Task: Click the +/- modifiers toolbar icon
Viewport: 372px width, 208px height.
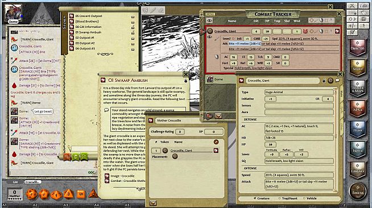Action: (352, 26)
